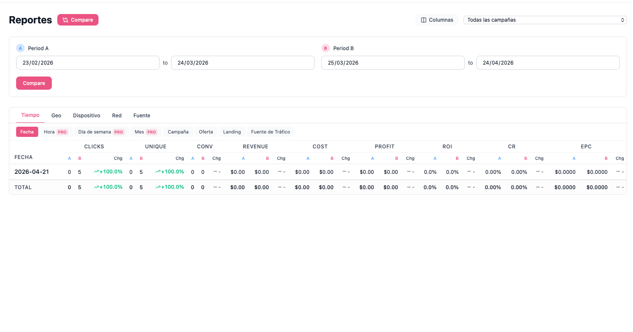Viewport: 633px width, 332px height.
Task: Click the Period A blue circle badge
Action: coord(20,48)
